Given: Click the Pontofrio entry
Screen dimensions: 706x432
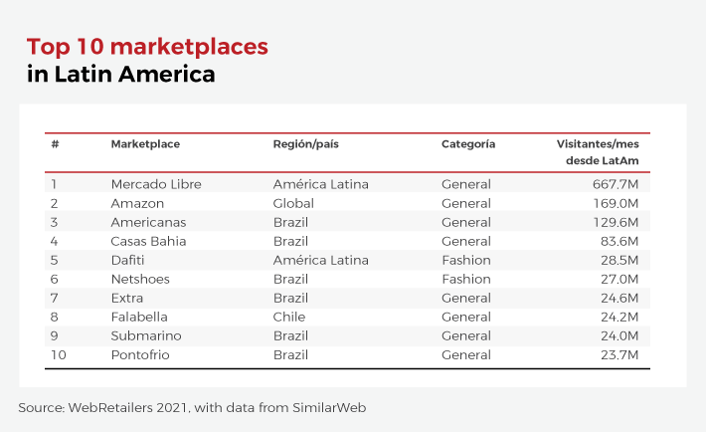Looking at the screenshot, I should click(142, 355).
